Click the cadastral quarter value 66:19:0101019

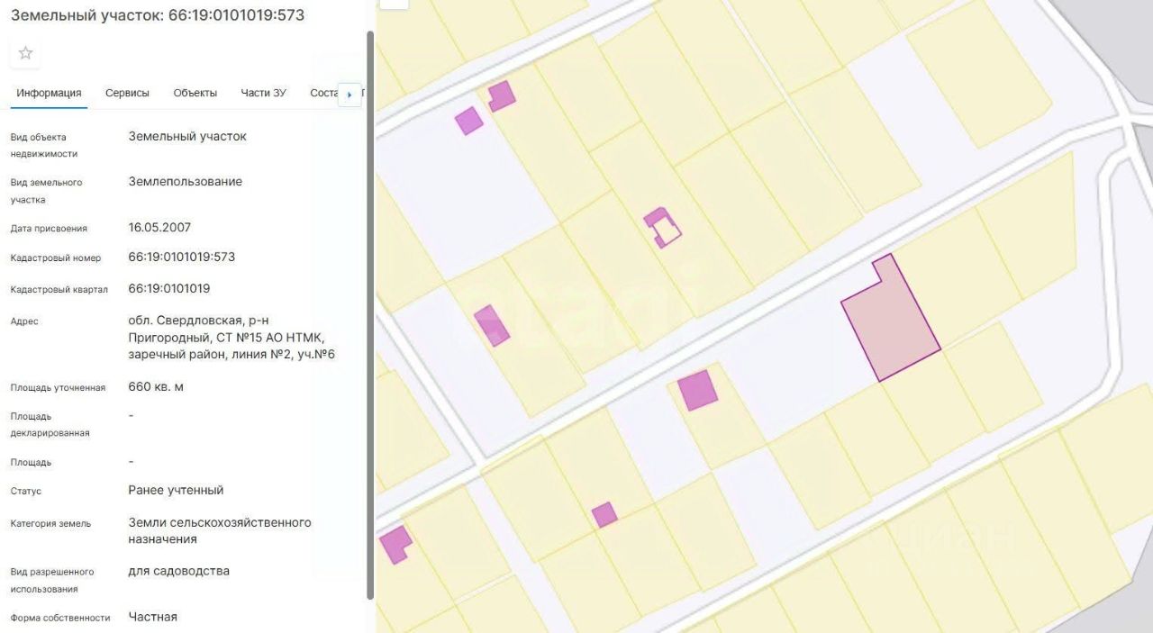[x=169, y=289]
